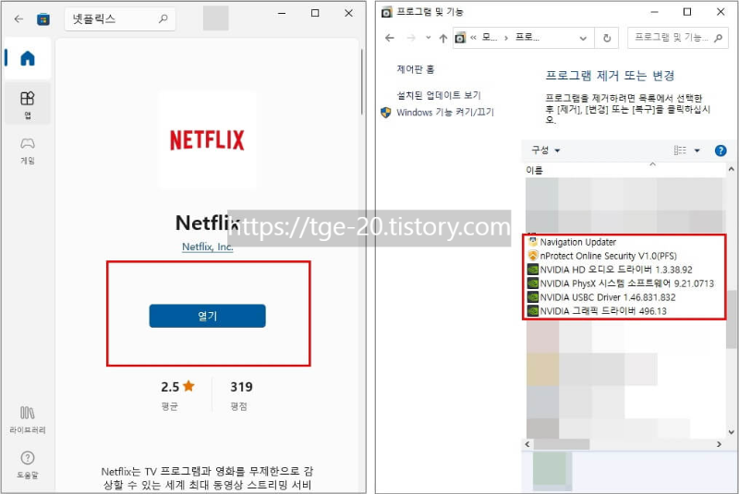Refresh the Programs and Features list
This screenshot has height=494, width=739.
pyautogui.click(x=607, y=38)
